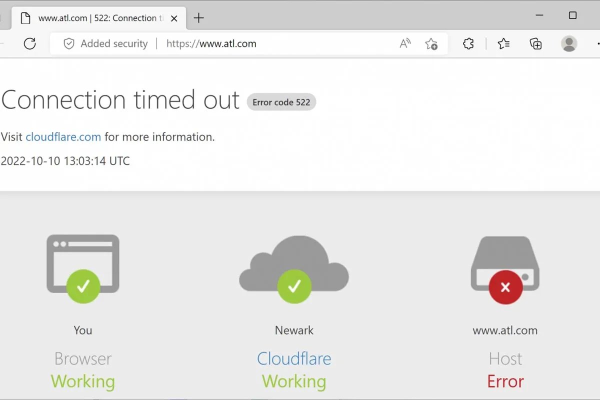Click the Connection timed out heading
600x400 pixels.
pos(120,99)
